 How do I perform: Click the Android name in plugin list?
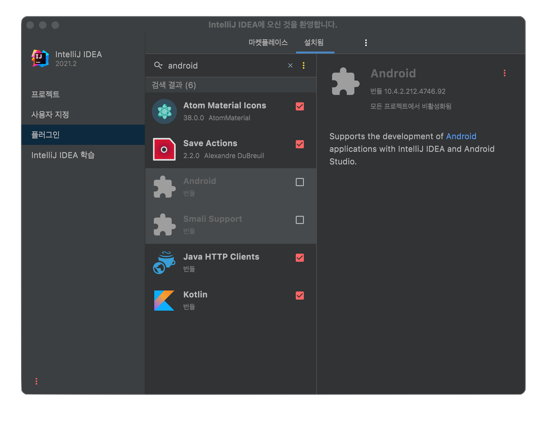[x=200, y=181]
